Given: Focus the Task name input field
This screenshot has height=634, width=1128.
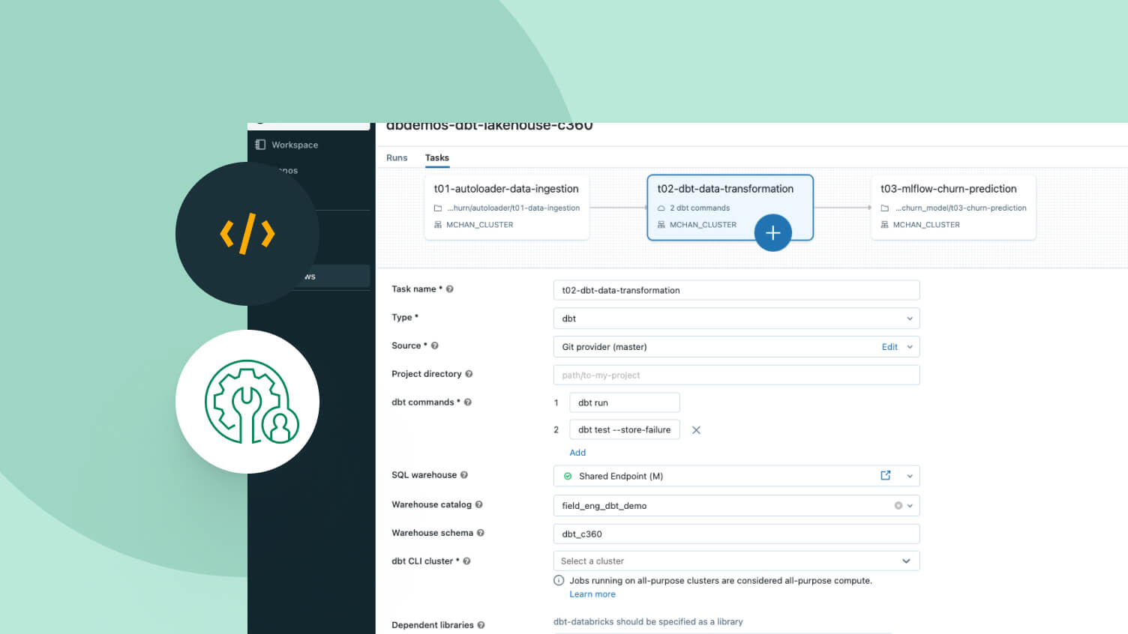Looking at the screenshot, I should [x=736, y=290].
